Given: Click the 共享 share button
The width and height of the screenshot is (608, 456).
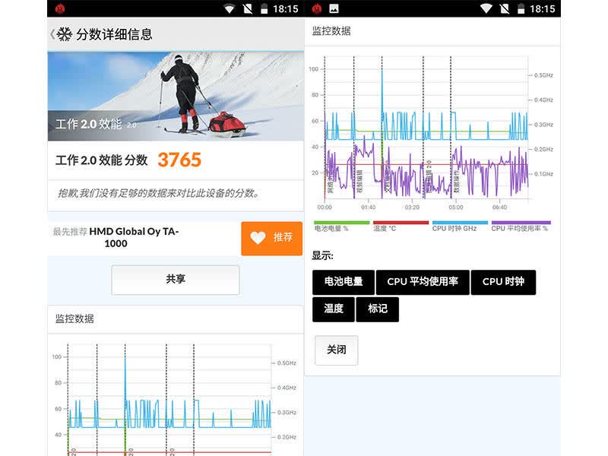Looking at the screenshot, I should coord(176,280).
